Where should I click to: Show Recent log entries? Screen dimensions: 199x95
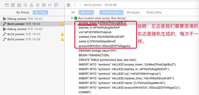[x=86, y=12]
